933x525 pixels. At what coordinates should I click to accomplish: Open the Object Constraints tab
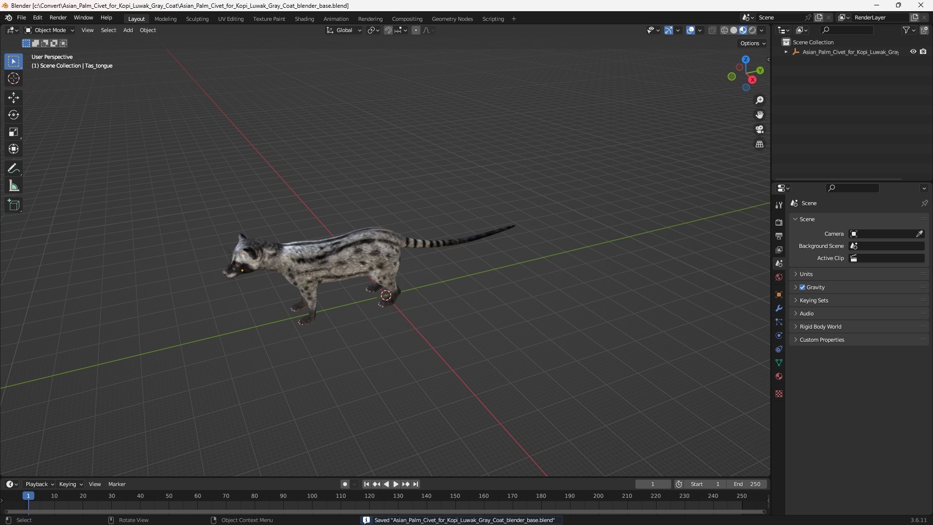click(779, 349)
